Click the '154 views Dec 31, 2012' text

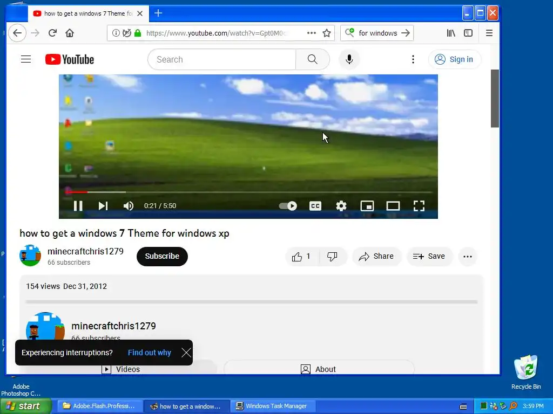tap(66, 286)
